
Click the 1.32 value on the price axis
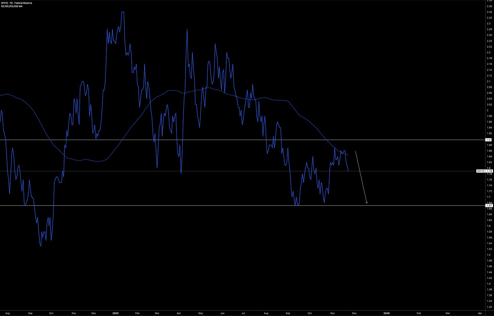[x=489, y=307]
